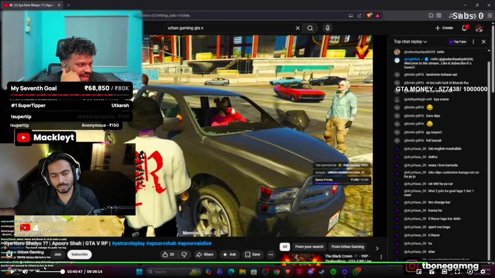Switch player to theater mode

tap(444, 271)
